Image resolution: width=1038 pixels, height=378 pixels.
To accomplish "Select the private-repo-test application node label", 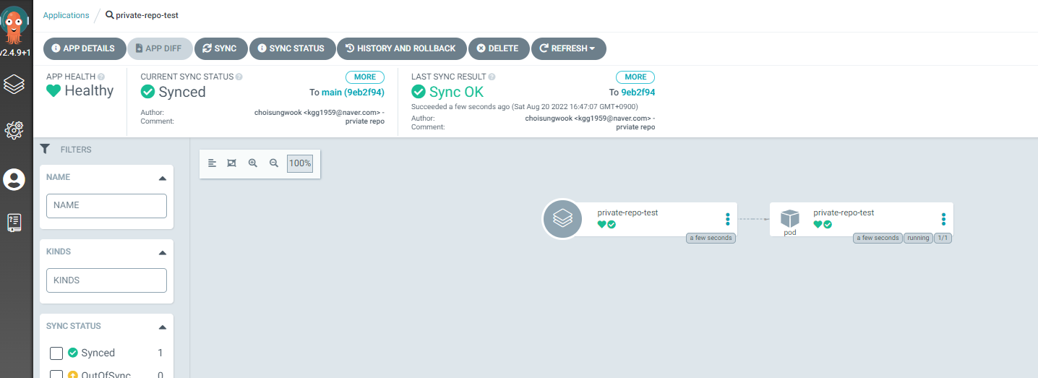I will tap(627, 212).
